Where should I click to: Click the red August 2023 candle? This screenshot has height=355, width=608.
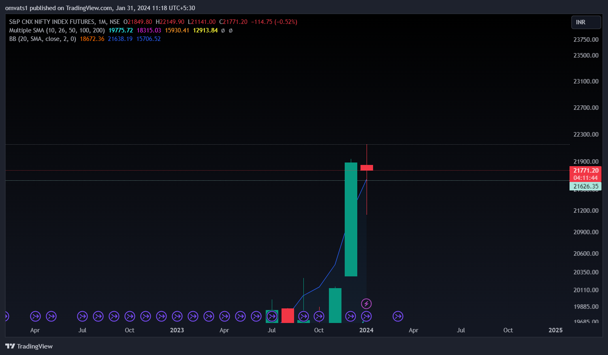click(x=288, y=315)
